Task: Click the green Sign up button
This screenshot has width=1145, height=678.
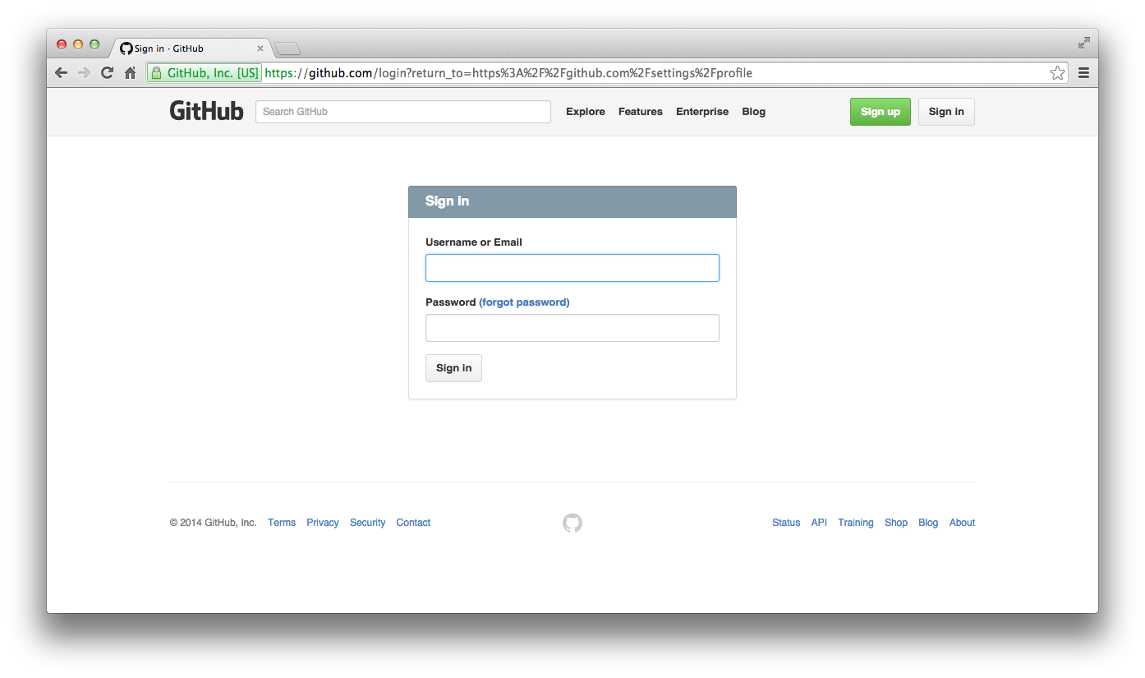Action: tap(881, 112)
